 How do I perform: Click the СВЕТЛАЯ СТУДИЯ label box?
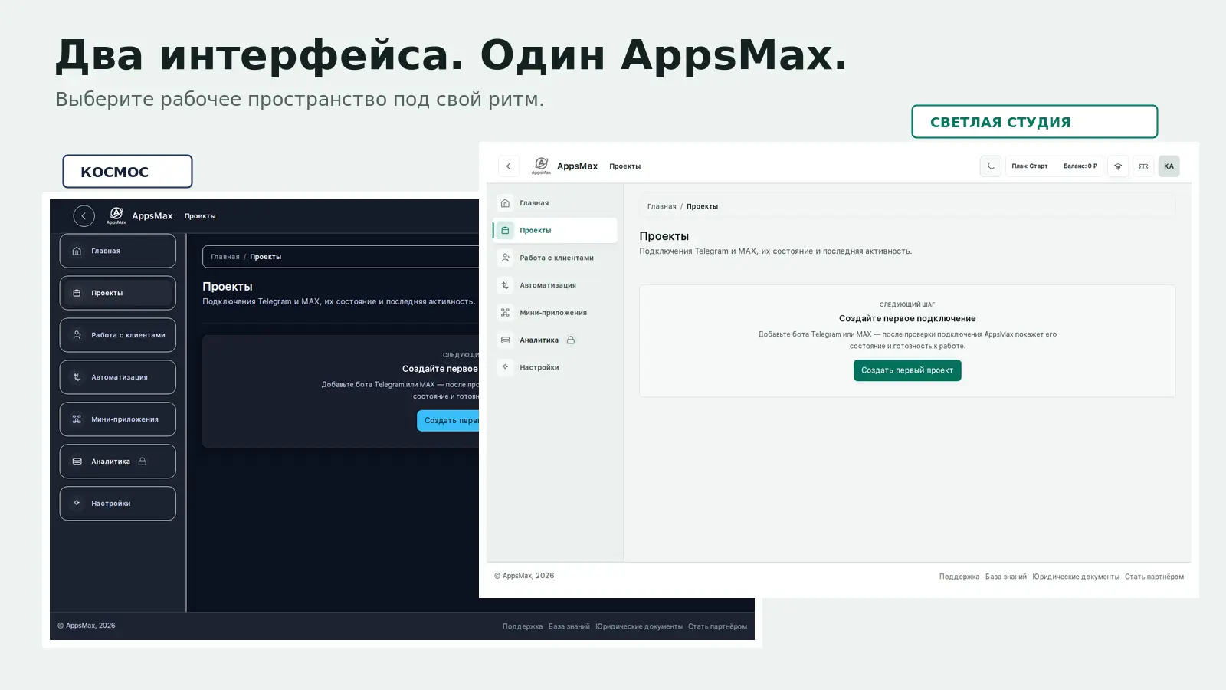click(x=1034, y=122)
